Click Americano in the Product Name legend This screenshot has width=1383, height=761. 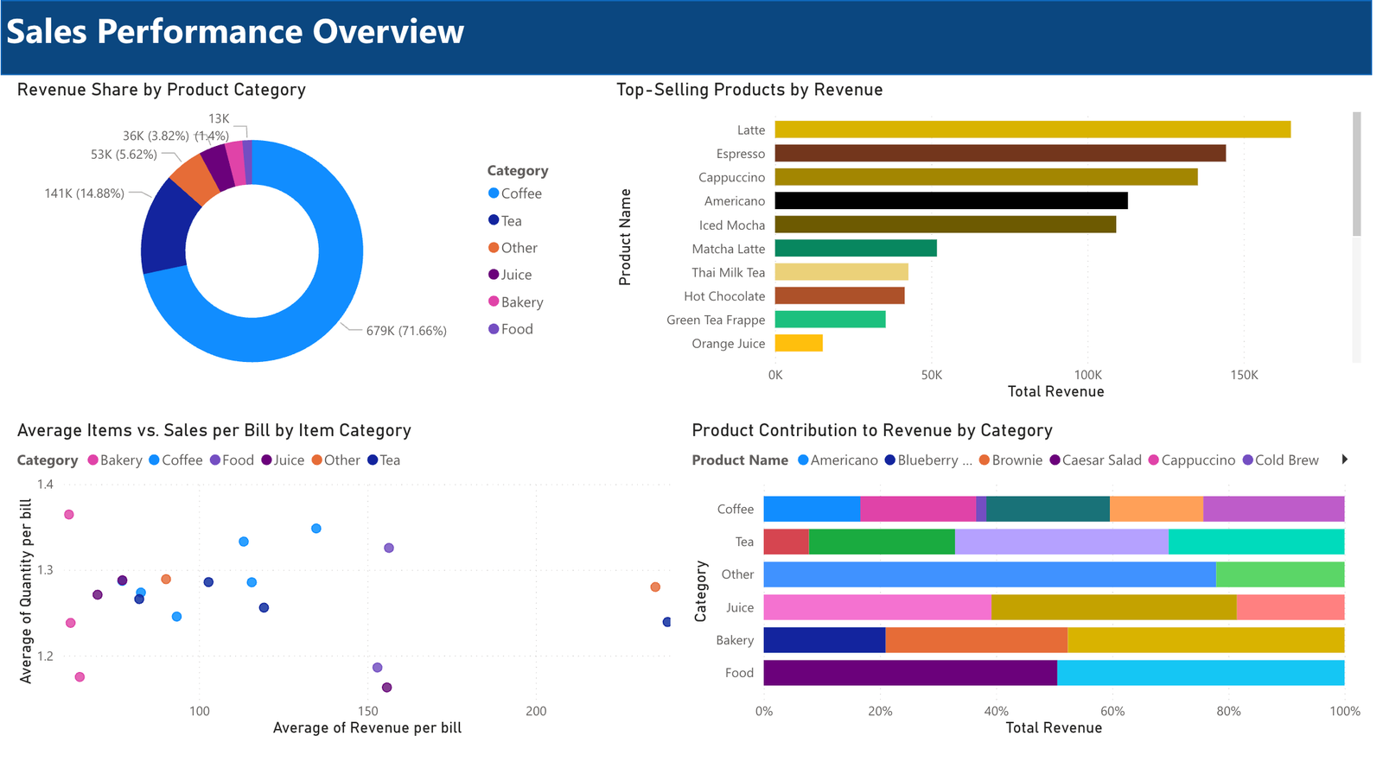click(x=838, y=460)
